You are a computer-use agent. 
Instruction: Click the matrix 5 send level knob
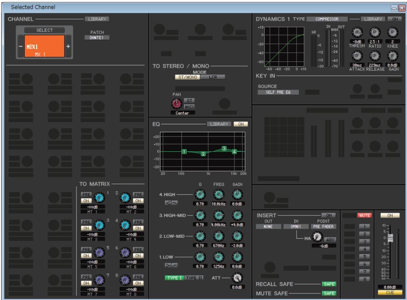[x=99, y=253]
